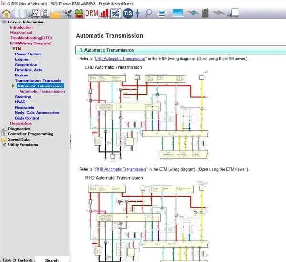Open the service manual book icon
Viewport: 286px width, 262px height.
20,13
